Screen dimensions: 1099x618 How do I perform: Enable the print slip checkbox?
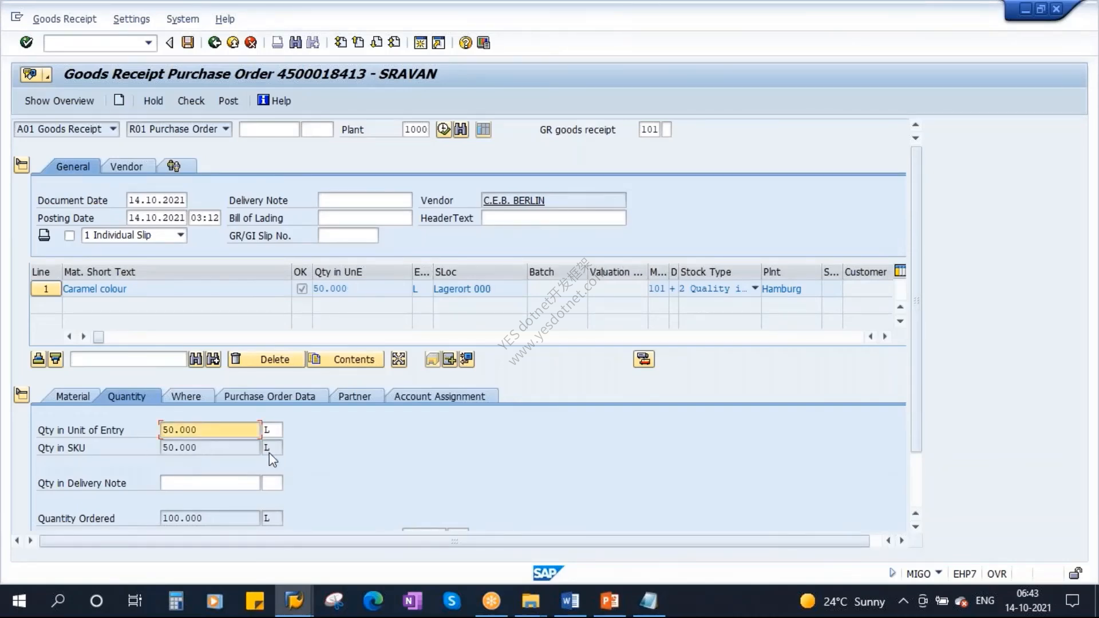70,236
